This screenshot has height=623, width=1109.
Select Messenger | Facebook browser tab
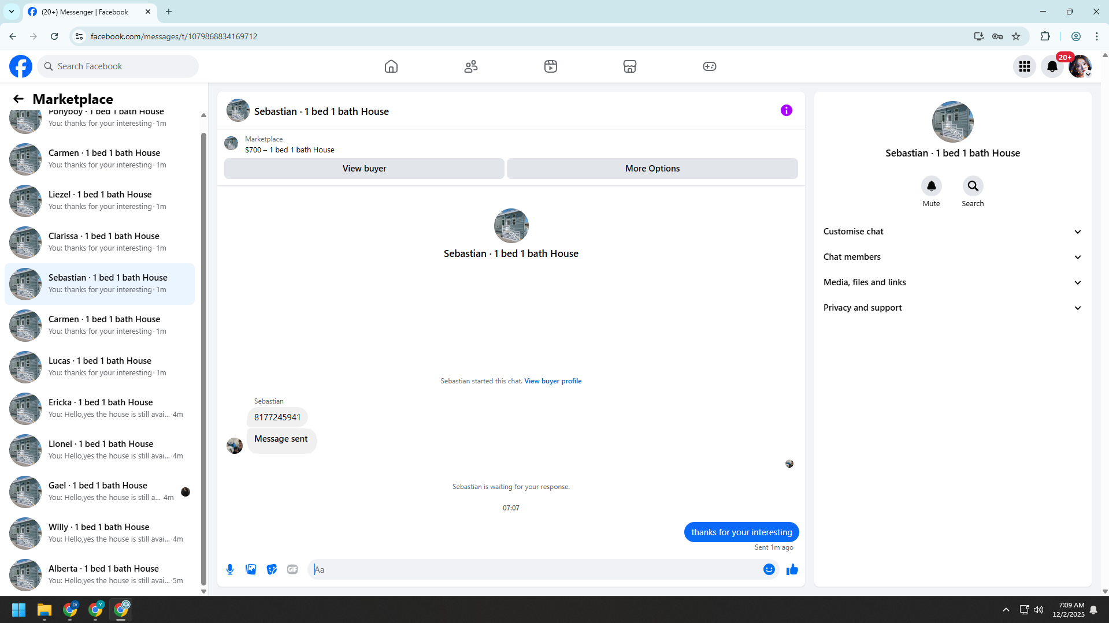click(x=90, y=12)
